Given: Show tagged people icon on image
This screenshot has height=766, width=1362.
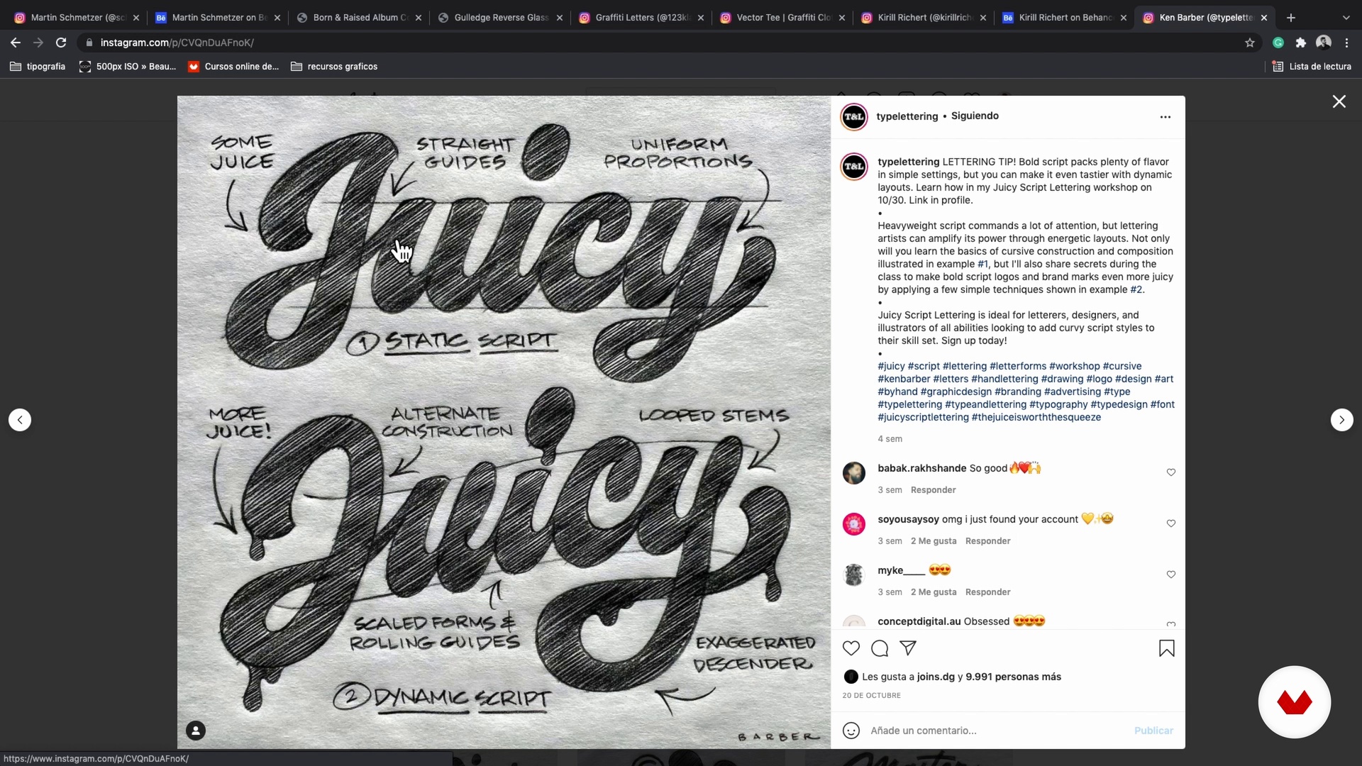Looking at the screenshot, I should click(x=196, y=731).
